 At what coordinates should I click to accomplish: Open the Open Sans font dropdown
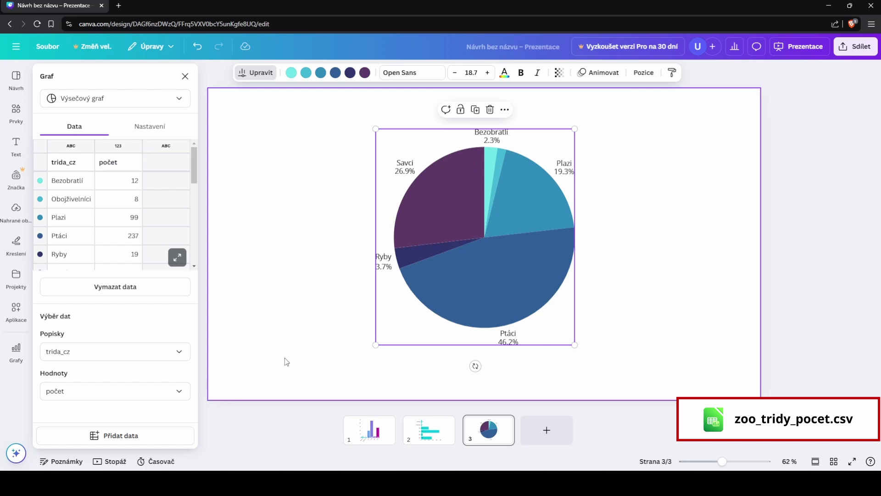coord(412,73)
